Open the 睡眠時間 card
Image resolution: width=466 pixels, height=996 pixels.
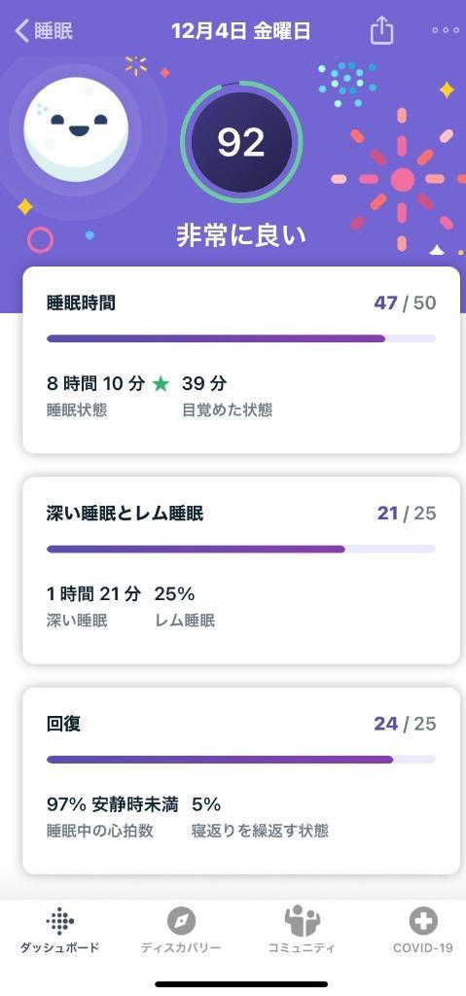click(x=241, y=360)
